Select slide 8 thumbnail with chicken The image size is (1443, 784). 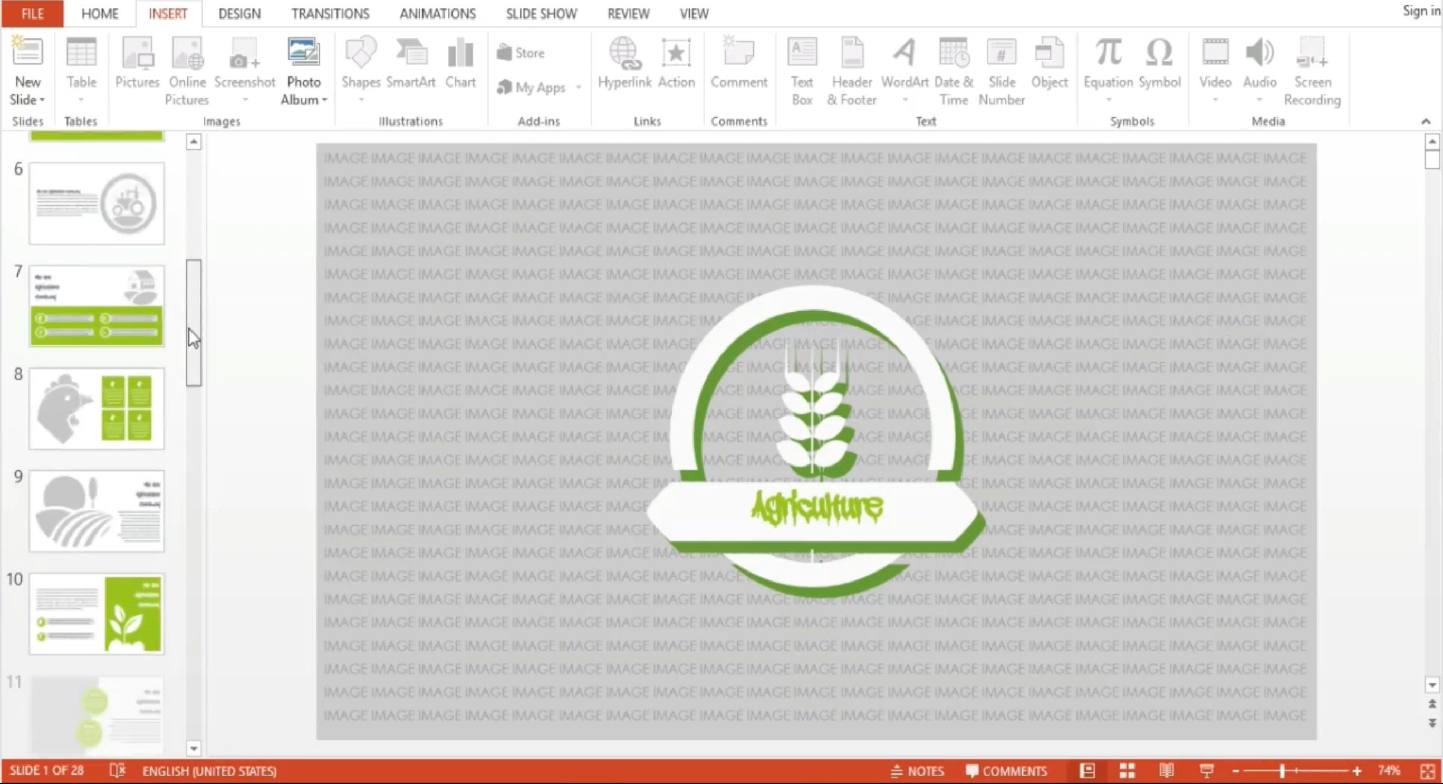click(97, 408)
